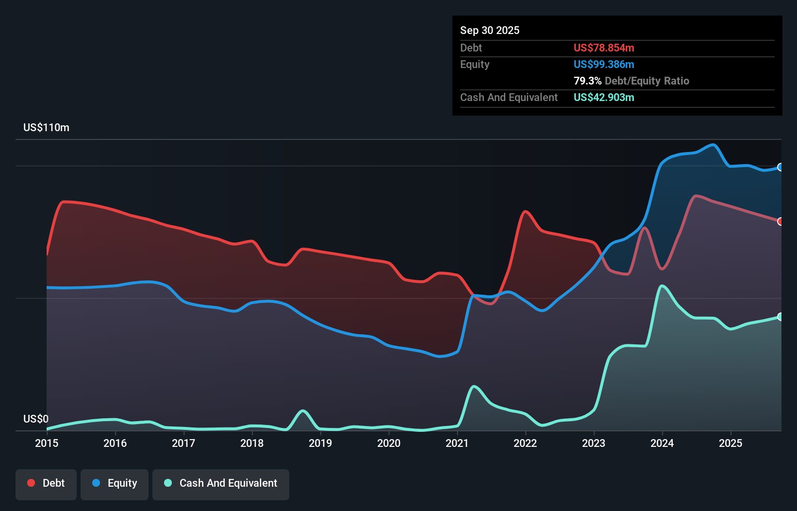Open details for the Debt/Equity Ratio row
The image size is (797, 511).
[x=631, y=81]
